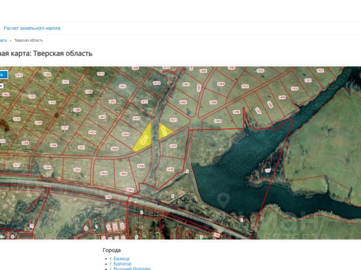
Task: Click parcel label 1498
Action: (x=270, y=105)
